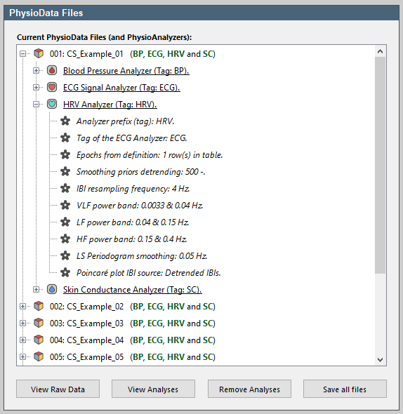Select the cube icon of 001: CS_Example_01
This screenshot has width=403, height=414.
click(x=39, y=53)
